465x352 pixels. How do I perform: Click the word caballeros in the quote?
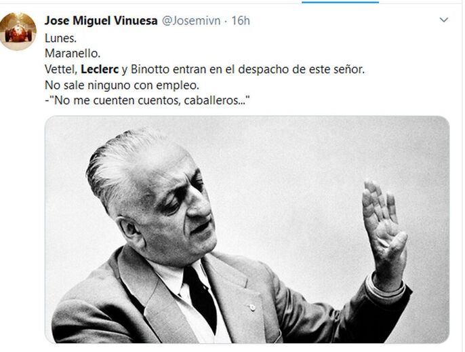click(x=211, y=101)
